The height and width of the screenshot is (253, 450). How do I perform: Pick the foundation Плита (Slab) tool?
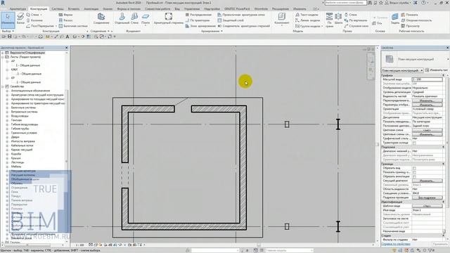146,19
